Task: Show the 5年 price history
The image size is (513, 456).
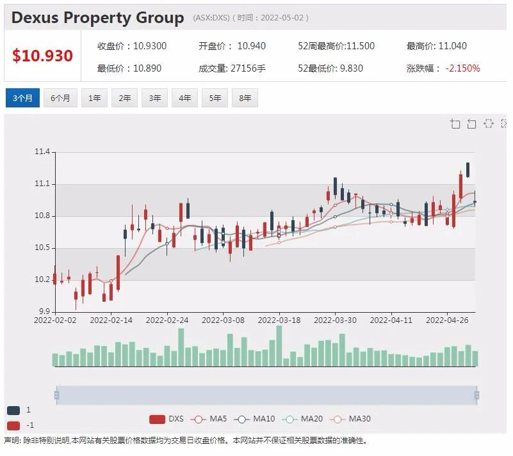Action: tap(215, 98)
